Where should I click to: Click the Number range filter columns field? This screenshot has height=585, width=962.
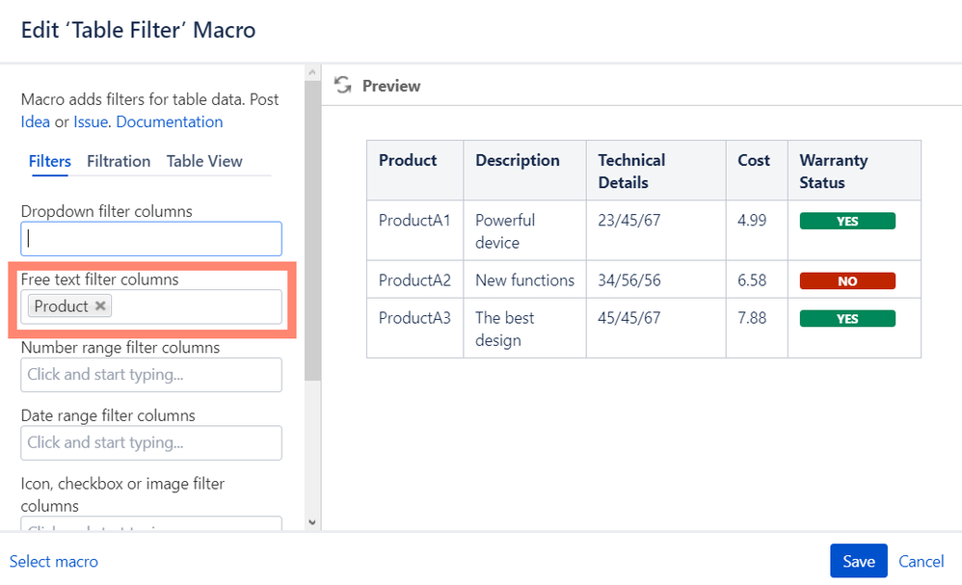point(151,375)
